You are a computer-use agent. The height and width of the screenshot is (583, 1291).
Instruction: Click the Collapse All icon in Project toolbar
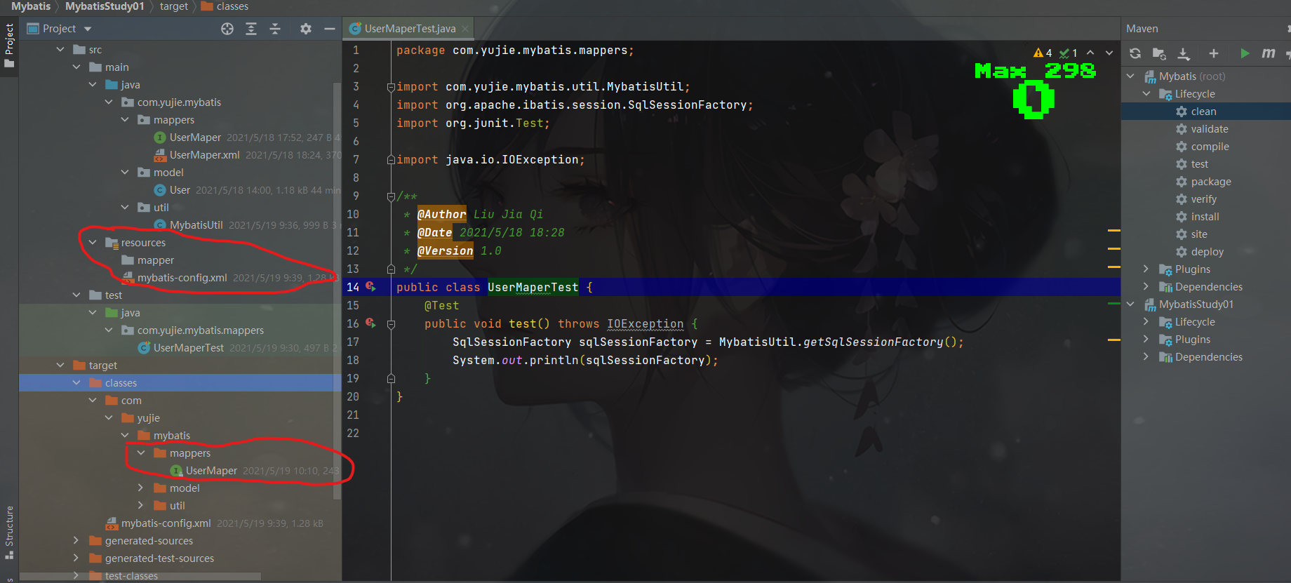275,29
